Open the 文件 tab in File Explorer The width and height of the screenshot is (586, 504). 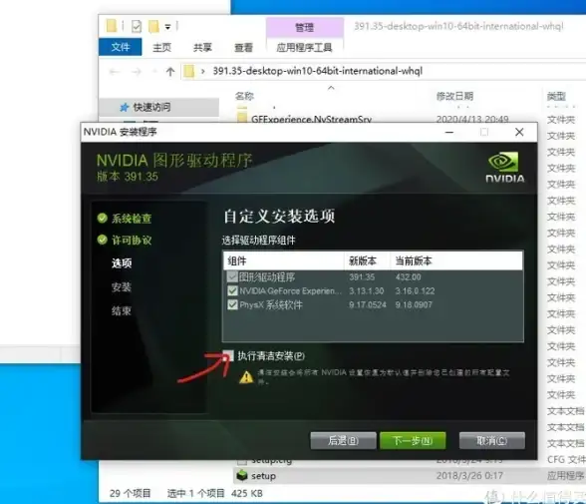pyautogui.click(x=120, y=47)
